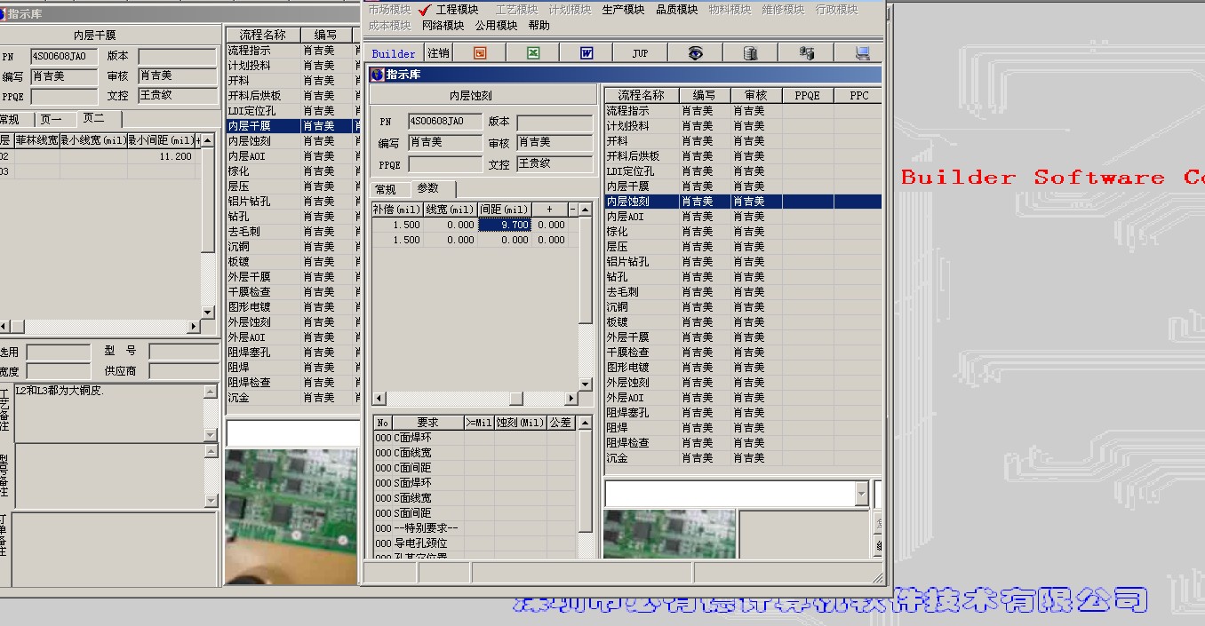This screenshot has width=1205, height=626.
Task: Open the 帮助 menu
Action: [539, 26]
